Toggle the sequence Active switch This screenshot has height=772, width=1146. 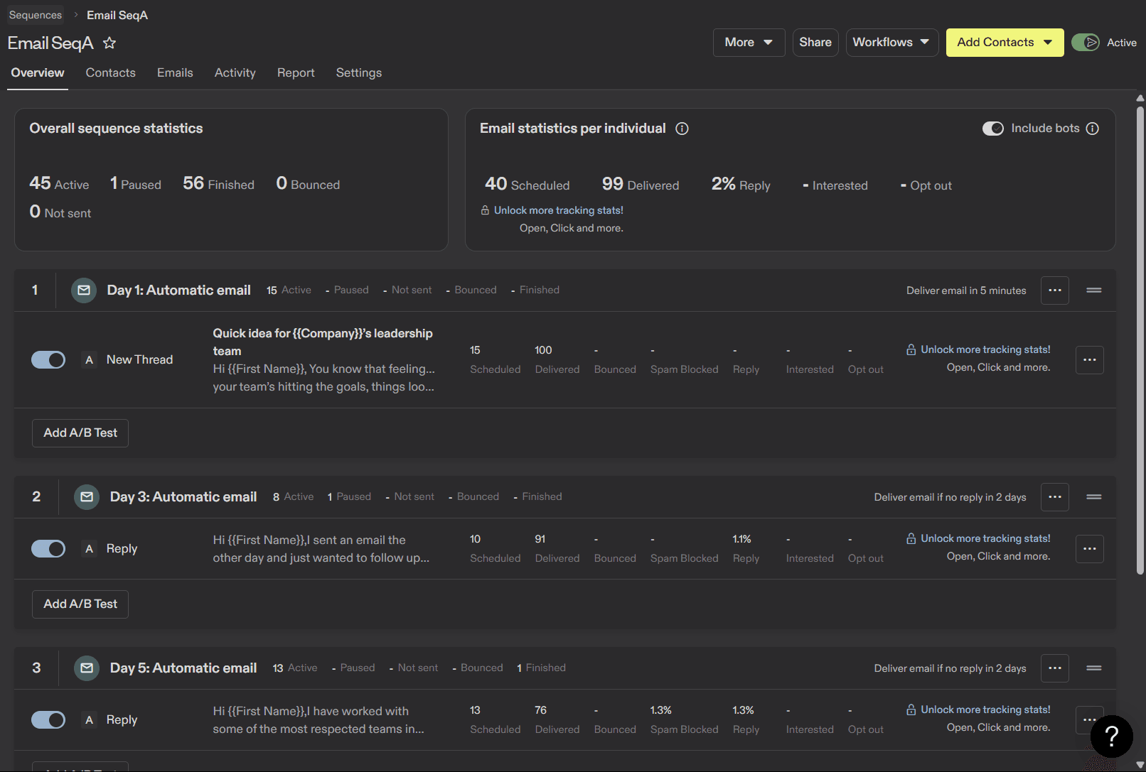(x=1086, y=43)
